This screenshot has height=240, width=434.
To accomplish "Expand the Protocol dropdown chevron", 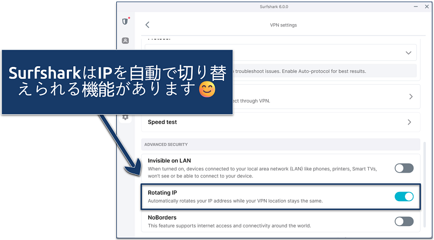I will click(x=408, y=52).
